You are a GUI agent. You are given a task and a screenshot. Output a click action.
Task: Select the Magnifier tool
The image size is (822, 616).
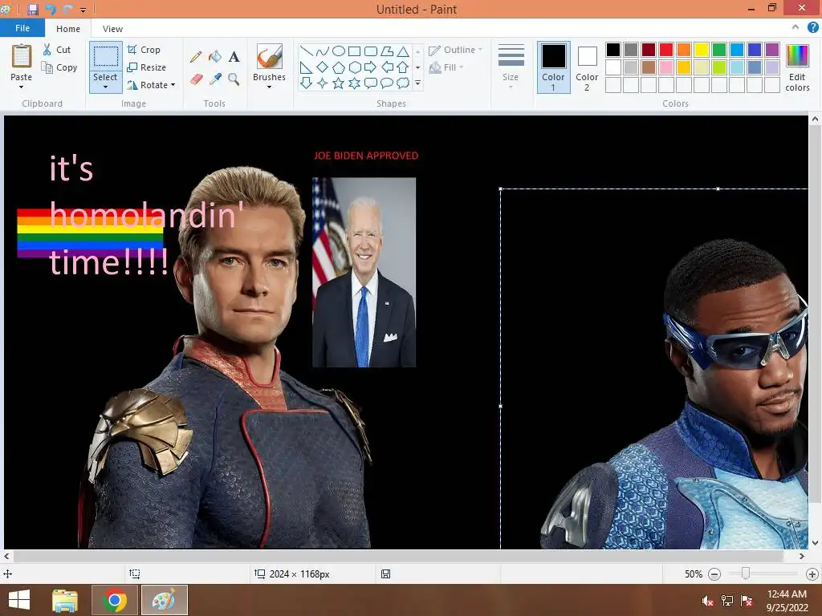point(234,79)
